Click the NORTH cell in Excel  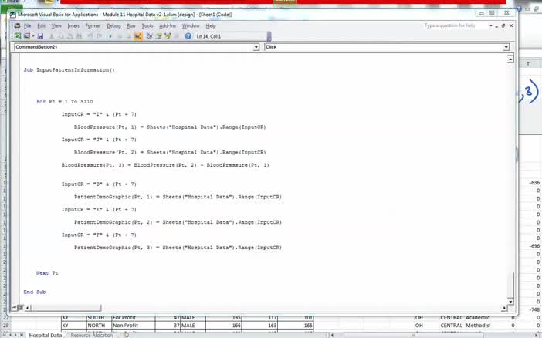click(99, 326)
